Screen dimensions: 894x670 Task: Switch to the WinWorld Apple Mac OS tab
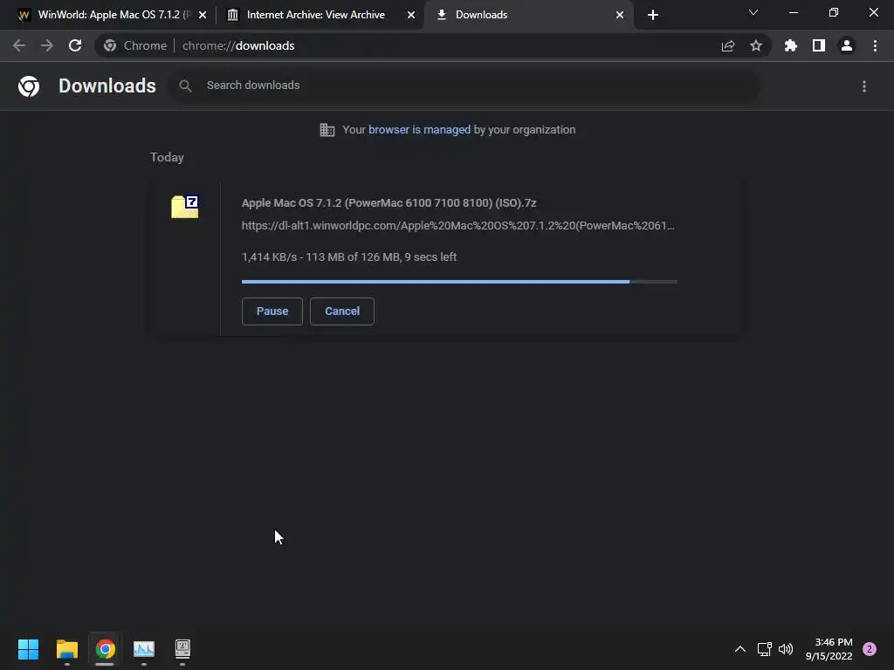click(x=113, y=15)
